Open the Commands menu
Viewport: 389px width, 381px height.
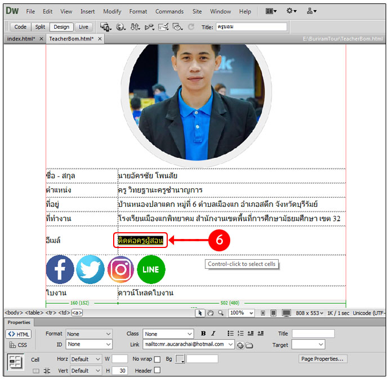[169, 11]
